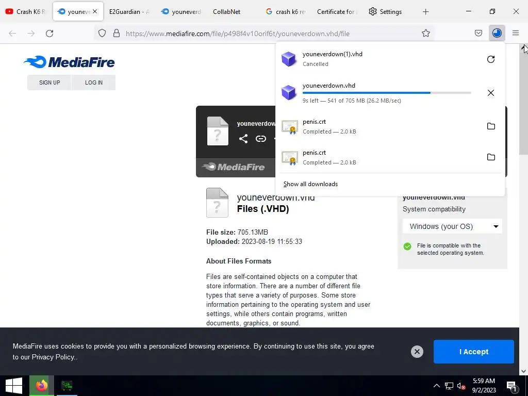
Task: Click the unknown file icon in dark header
Action: 218,131
